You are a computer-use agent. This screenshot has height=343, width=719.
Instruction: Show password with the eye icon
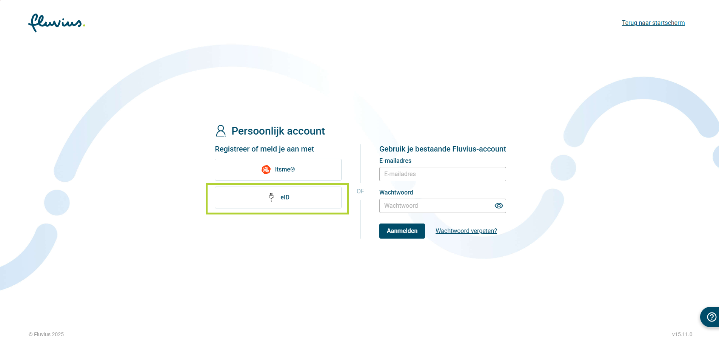(499, 206)
